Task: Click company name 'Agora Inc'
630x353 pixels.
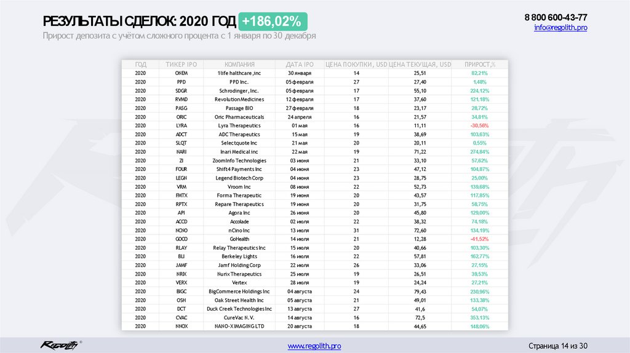Action: (239, 213)
